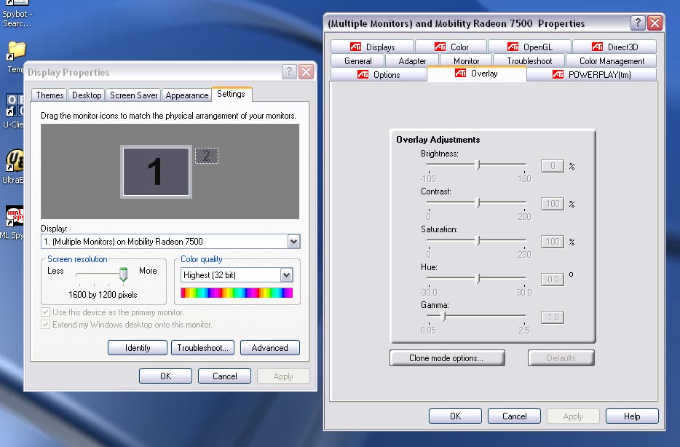Viewport: 680px width, 447px height.
Task: Click the Brightness percent value field
Action: point(553,165)
